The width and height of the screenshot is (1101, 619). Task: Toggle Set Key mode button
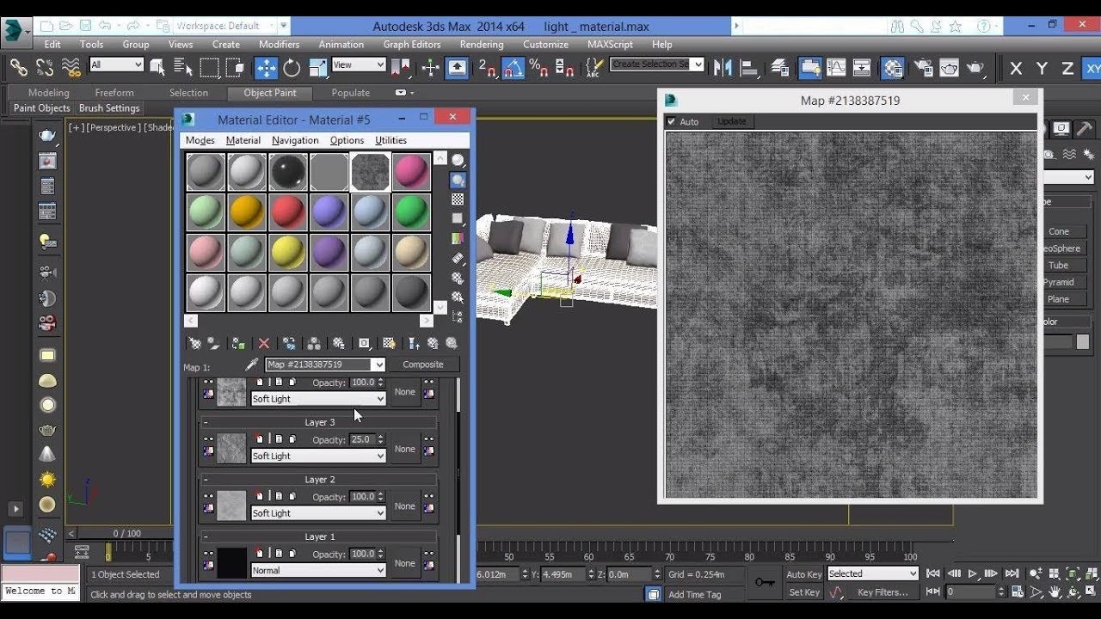[x=804, y=592]
